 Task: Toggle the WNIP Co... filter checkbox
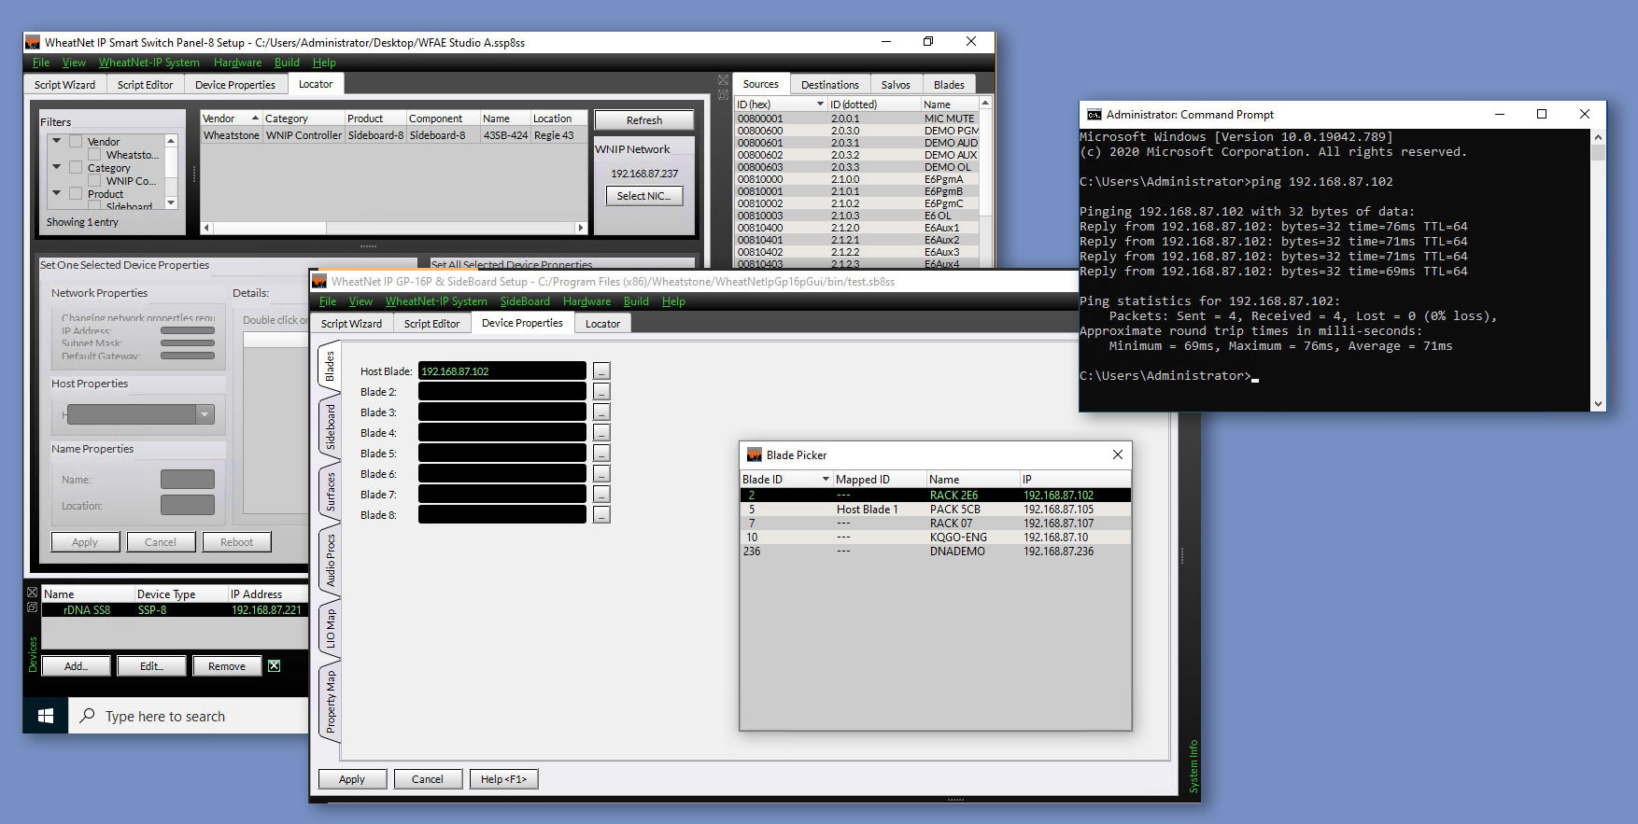point(94,180)
